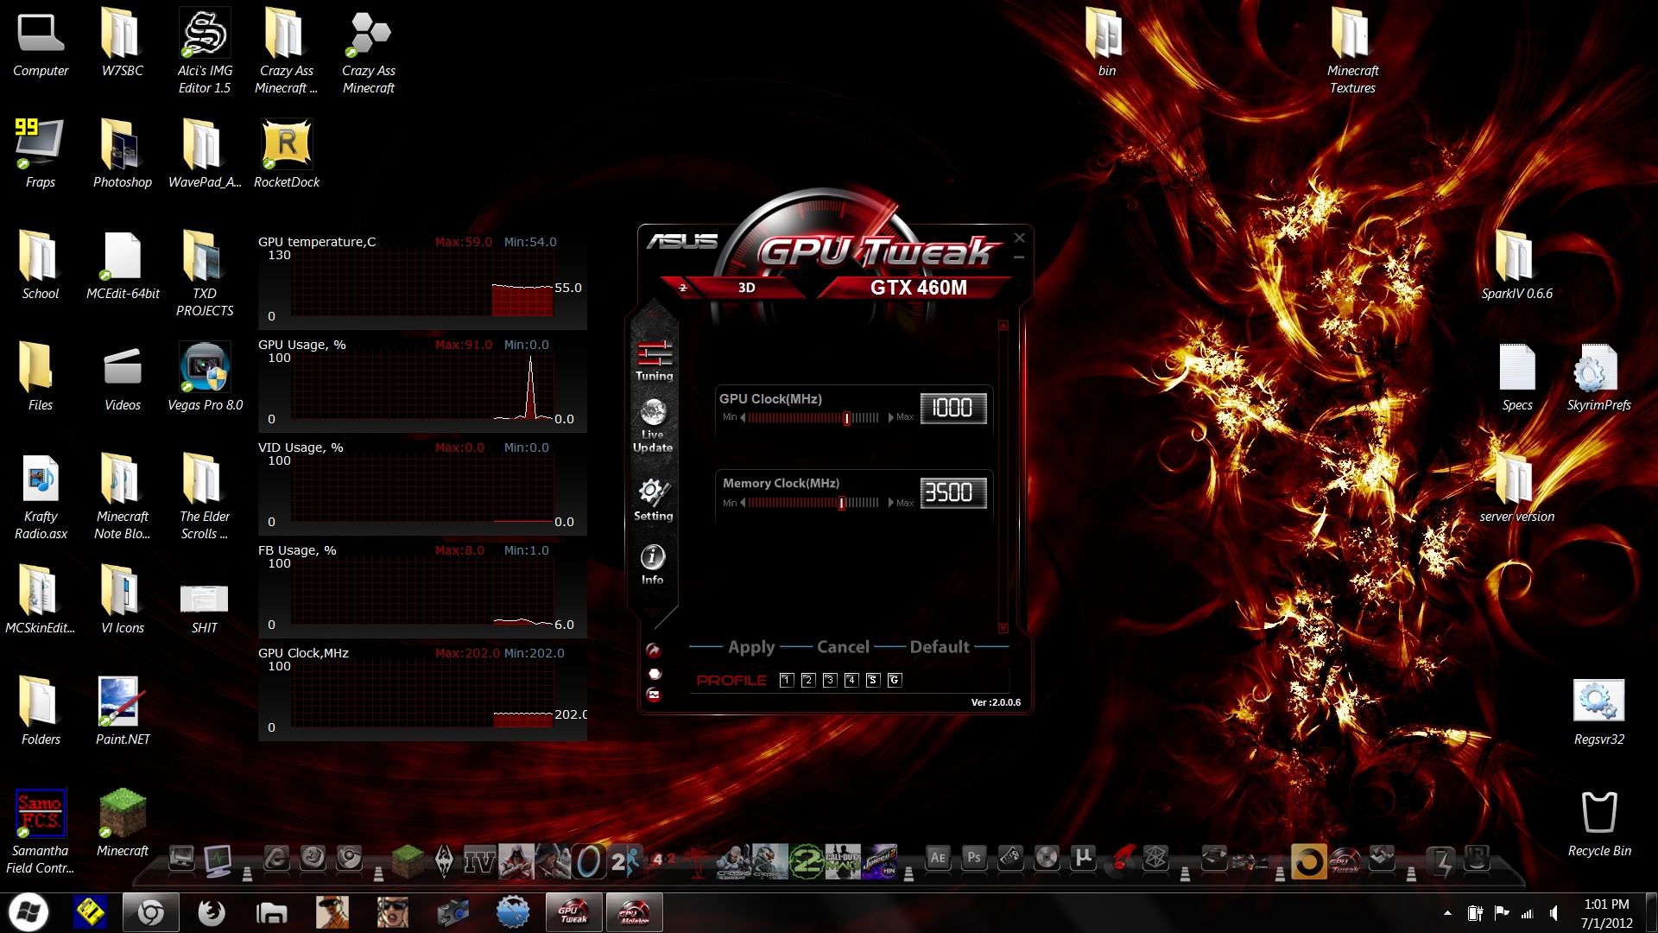Viewport: 1658px width, 933px height.
Task: Select the Minecraft Textures folder
Action: pos(1352,50)
